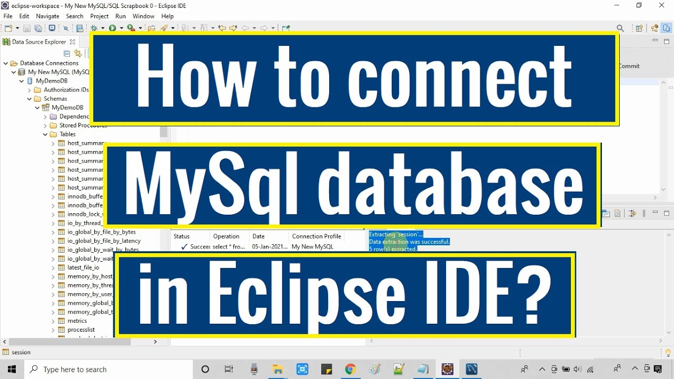The height and width of the screenshot is (379, 674).
Task: Open File Explorer from the taskbar
Action: click(278, 370)
